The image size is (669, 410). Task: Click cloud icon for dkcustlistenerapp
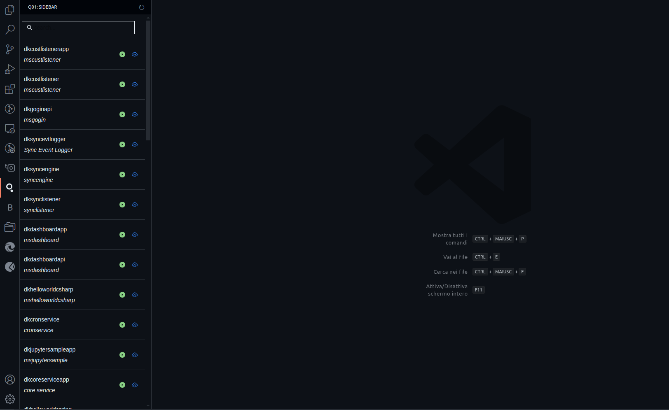(135, 54)
